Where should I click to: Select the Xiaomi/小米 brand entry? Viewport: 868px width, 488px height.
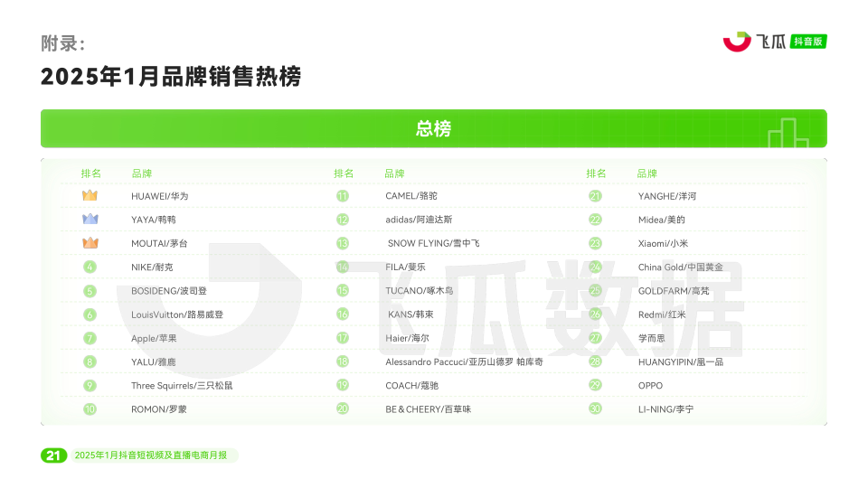663,243
